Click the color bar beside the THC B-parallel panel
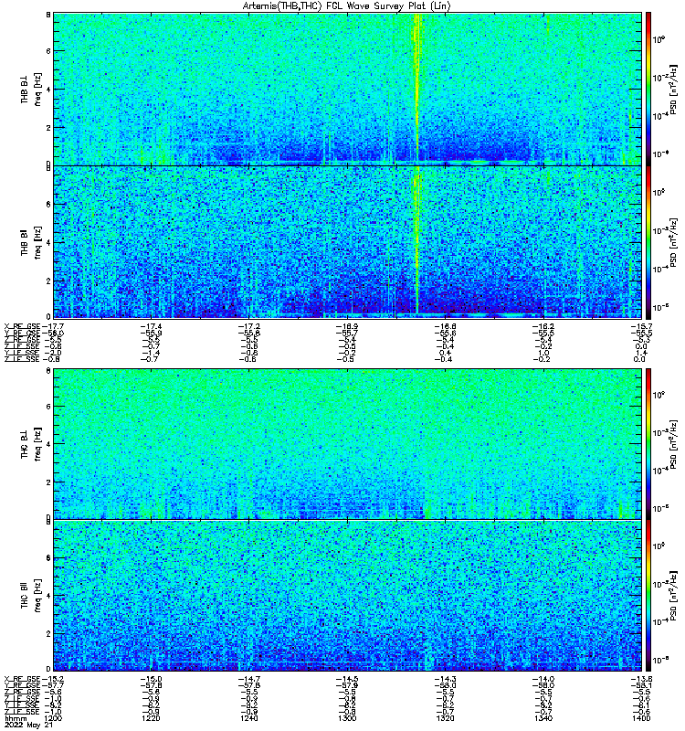Viewport: 685px width, 731px height. [648, 596]
